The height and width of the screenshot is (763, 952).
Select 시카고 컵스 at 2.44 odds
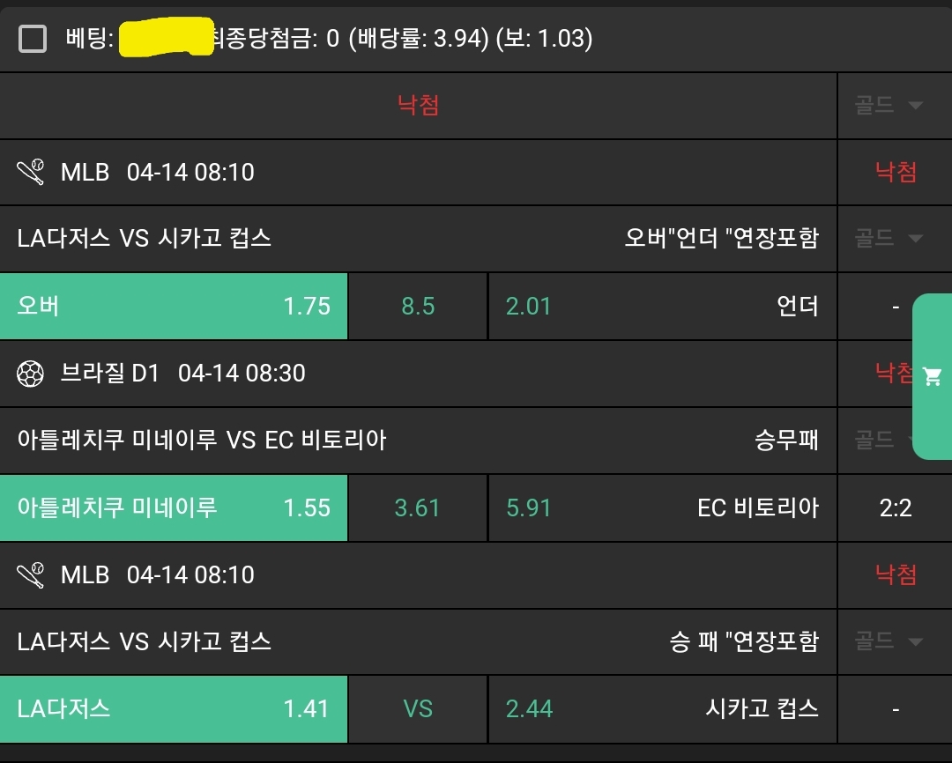(x=661, y=709)
